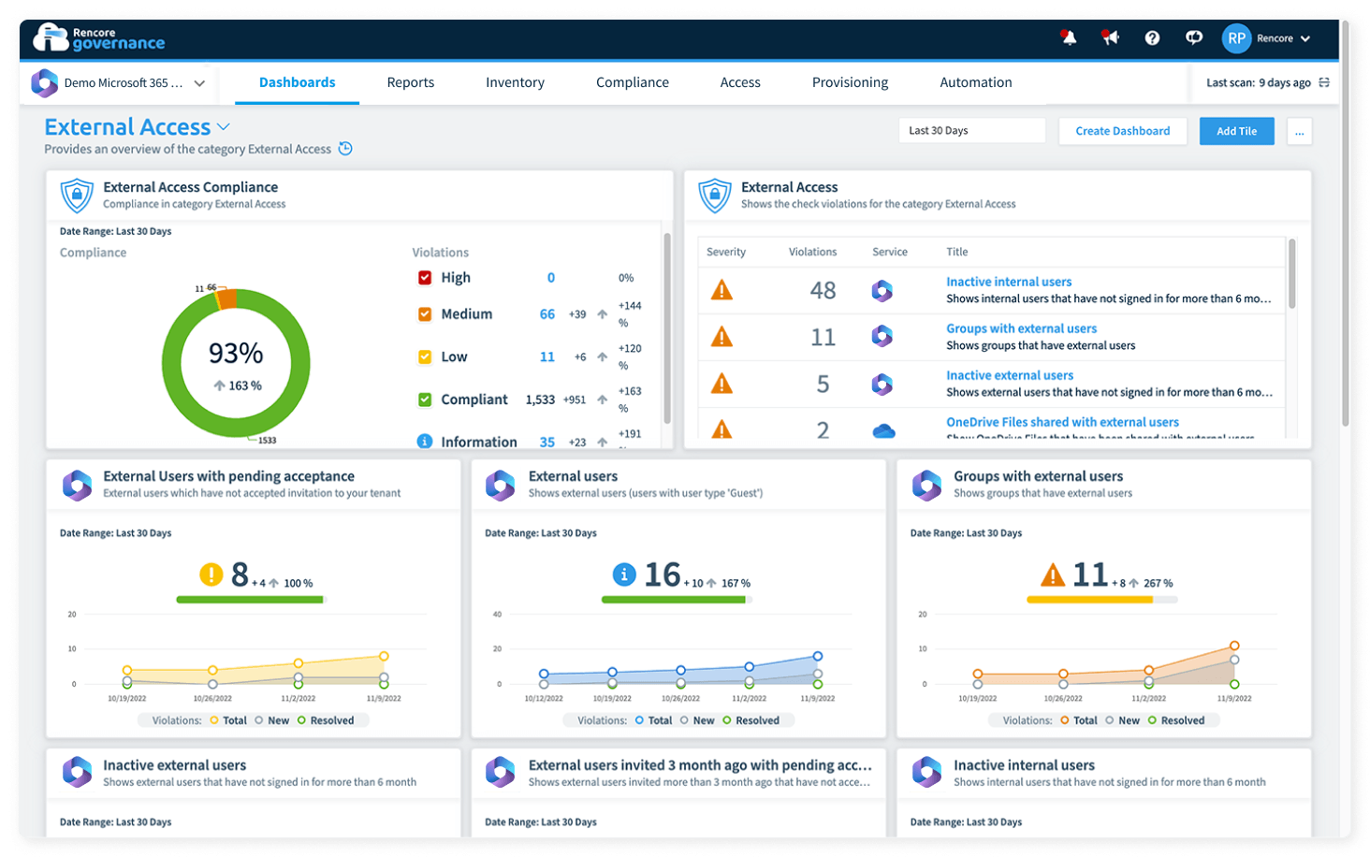Open the Inactive internal users link

(x=1009, y=282)
